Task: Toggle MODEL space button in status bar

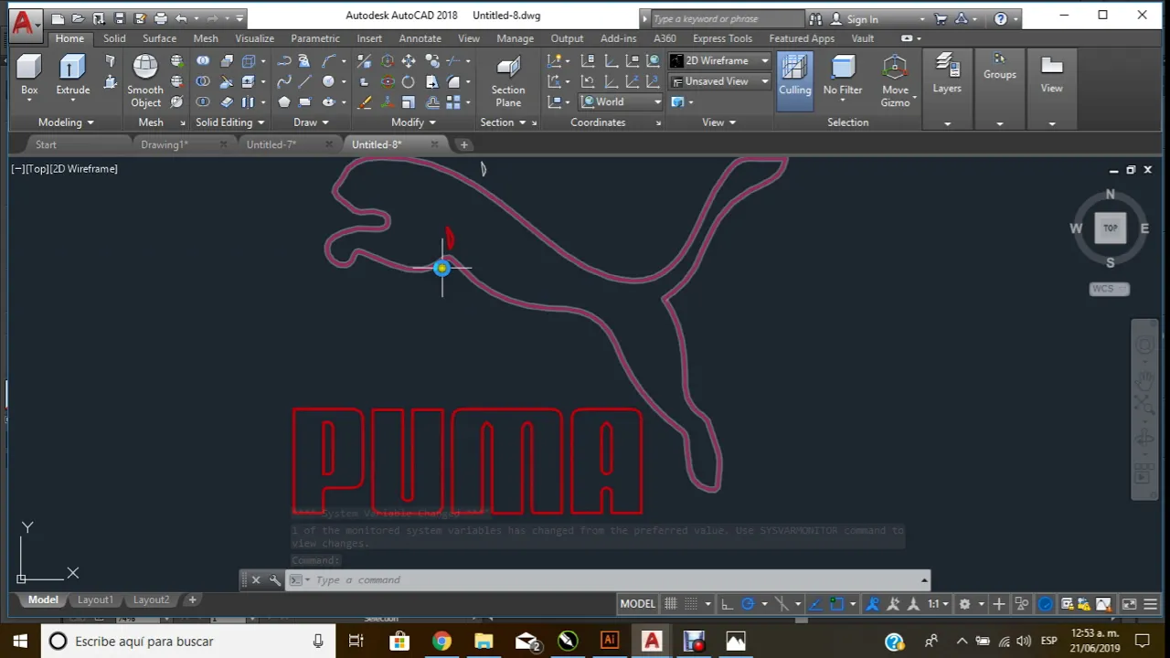Action: tap(638, 603)
